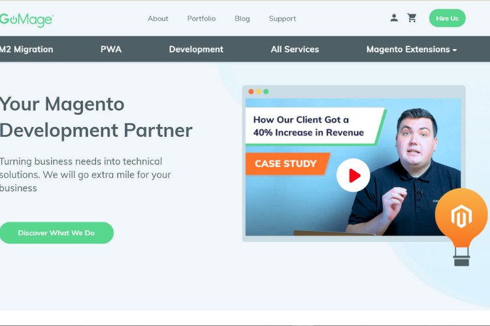Expand the Magento Extensions dropdown

point(411,50)
